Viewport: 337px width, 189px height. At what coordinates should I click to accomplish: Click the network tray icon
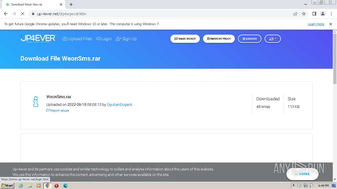point(306,186)
